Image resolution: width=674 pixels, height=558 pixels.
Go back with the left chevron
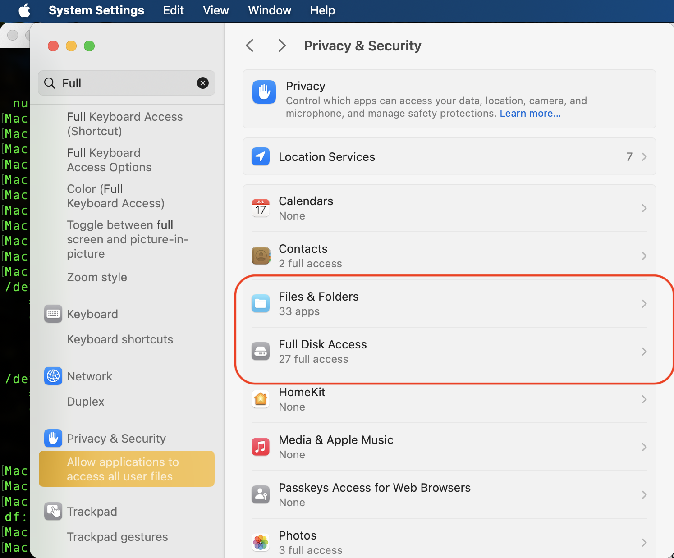coord(250,46)
